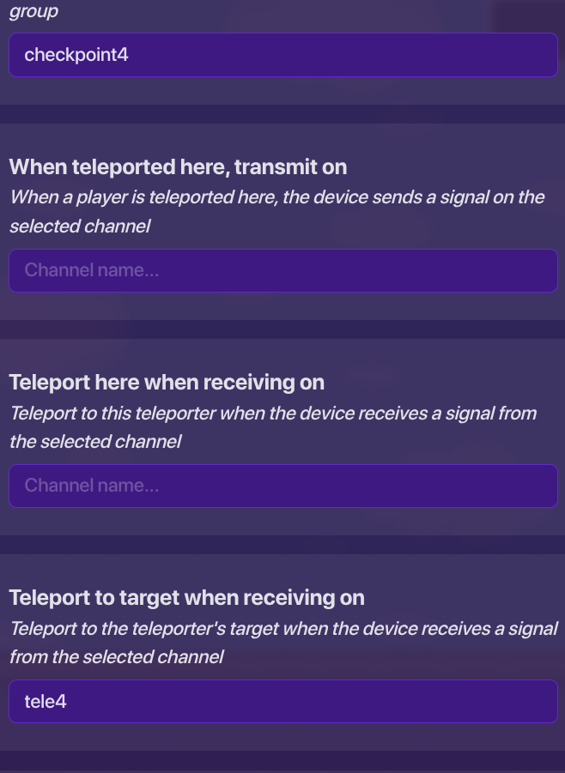The height and width of the screenshot is (773, 565).
Task: Focus Channel name field under "Teleport here when receiving on"
Action: 282,486
